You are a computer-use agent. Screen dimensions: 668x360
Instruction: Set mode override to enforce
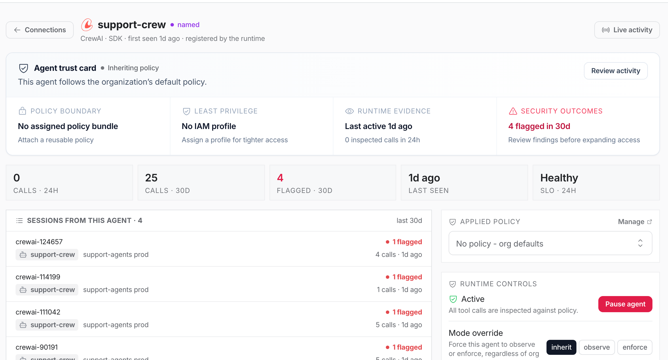tap(635, 347)
